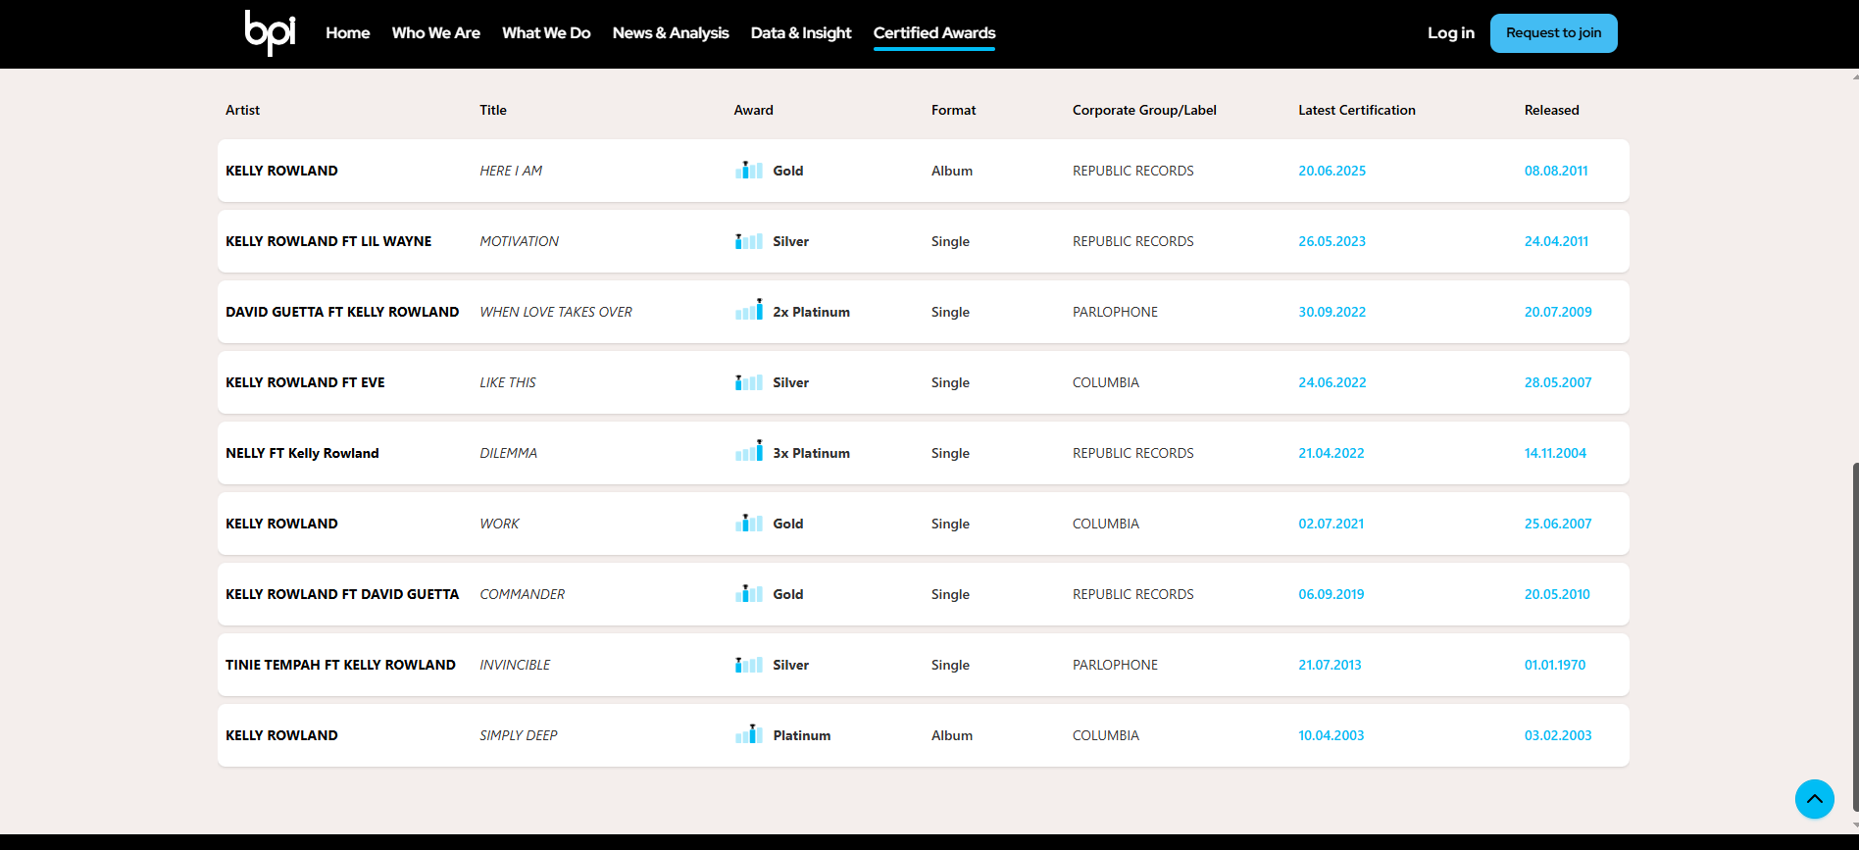Click release date 25.06.2007
Image resolution: width=1859 pixels, height=850 pixels.
pyautogui.click(x=1558, y=524)
